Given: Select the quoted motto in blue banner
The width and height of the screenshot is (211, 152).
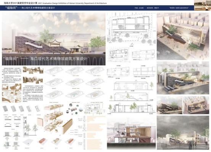Looking at the screenshot, I should point(179,8).
